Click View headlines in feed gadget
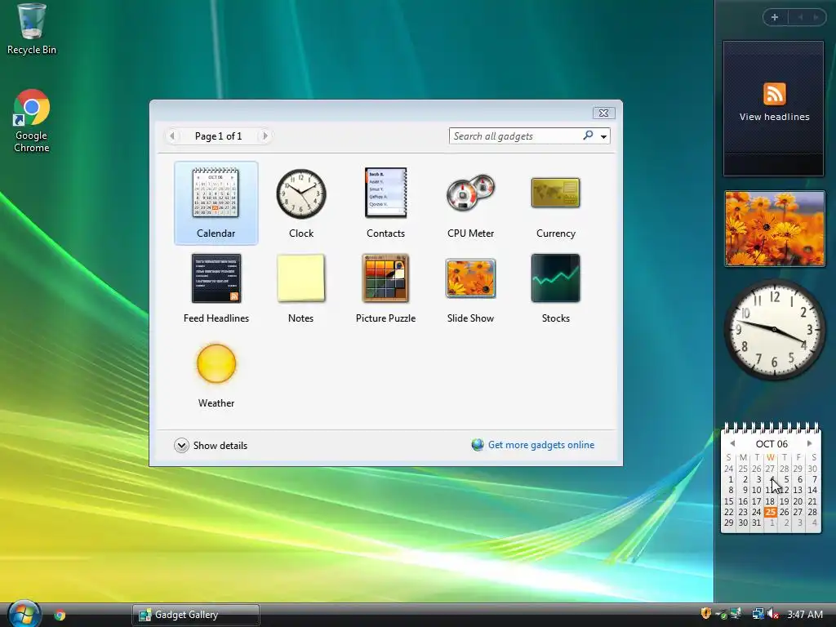This screenshot has width=836, height=627. point(774,117)
